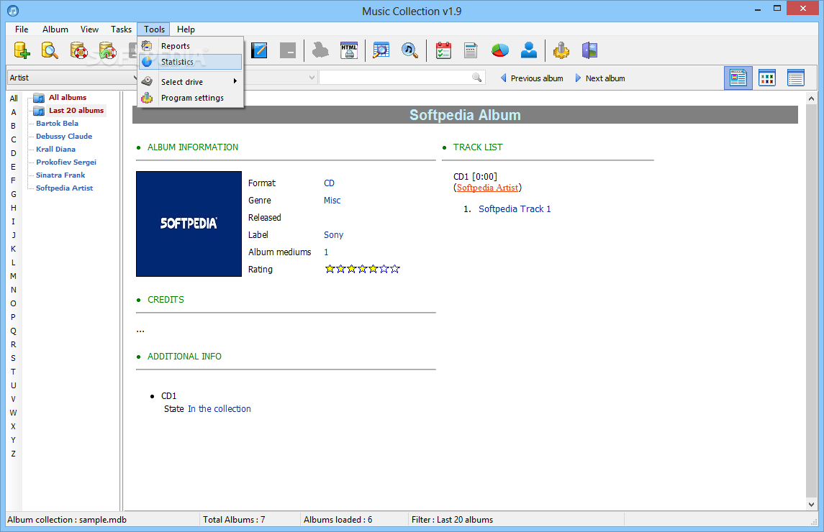
Task: Click the CD format value
Action: (329, 183)
